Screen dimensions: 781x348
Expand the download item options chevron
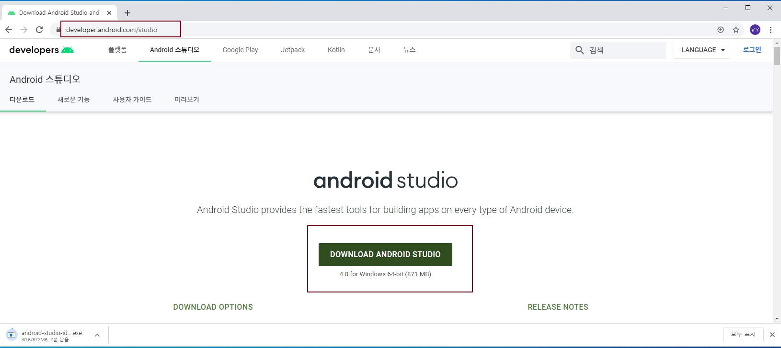pos(97,336)
